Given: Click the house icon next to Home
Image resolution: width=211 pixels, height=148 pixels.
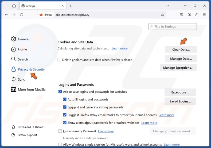Looking at the screenshot, I should (x=13, y=49).
